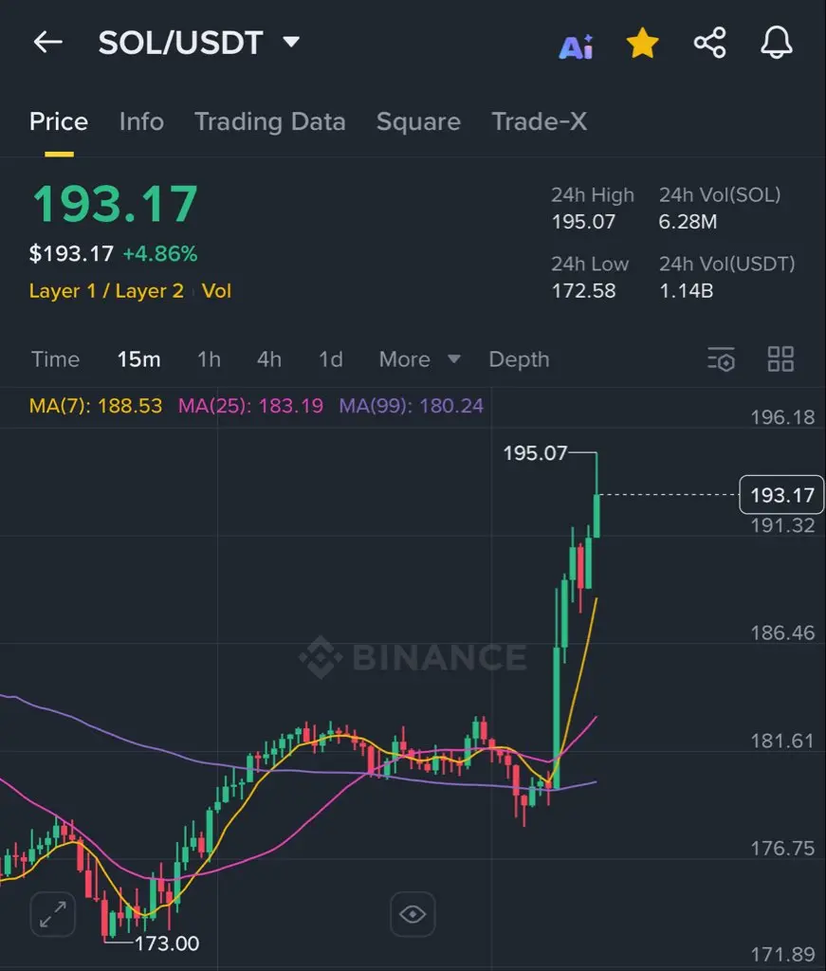Tap the 176.75 price axis label
826x971 pixels.
[782, 849]
